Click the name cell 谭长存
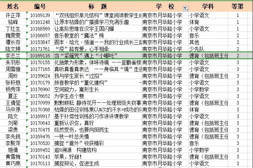Viewport: 253px width, 168px height. coord(13,42)
